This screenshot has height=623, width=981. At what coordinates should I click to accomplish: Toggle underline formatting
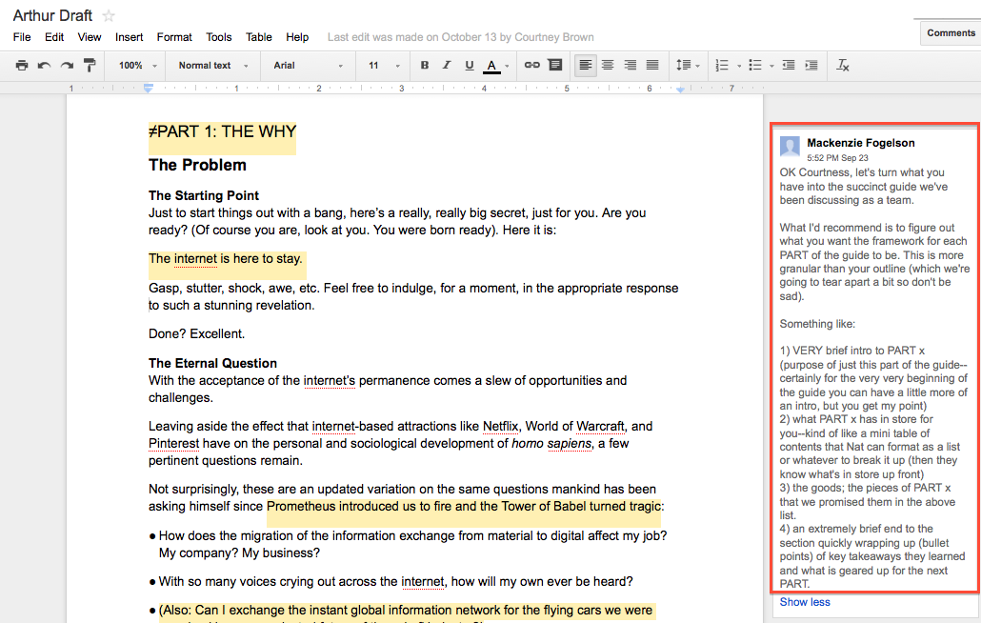(470, 66)
